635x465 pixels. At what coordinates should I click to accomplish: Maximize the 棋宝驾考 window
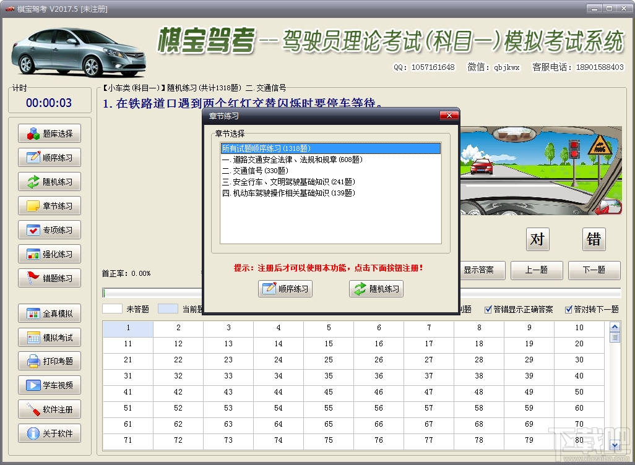point(609,9)
